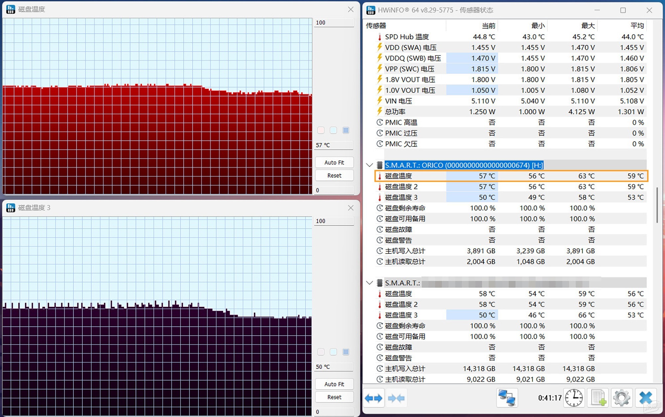665x417 pixels.
Task: Click Auto Fit in 磁盘温度 graph
Action: pos(334,162)
